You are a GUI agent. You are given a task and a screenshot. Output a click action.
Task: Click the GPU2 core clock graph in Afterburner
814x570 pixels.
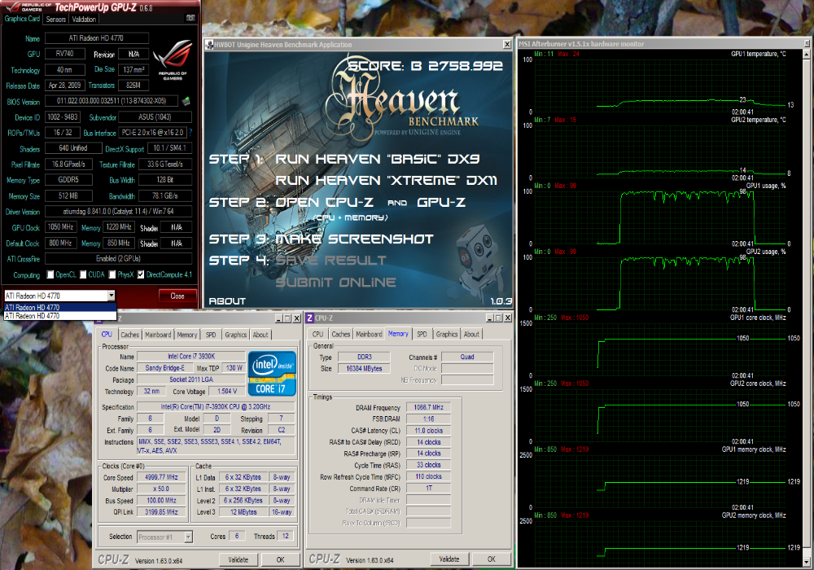tap(659, 414)
